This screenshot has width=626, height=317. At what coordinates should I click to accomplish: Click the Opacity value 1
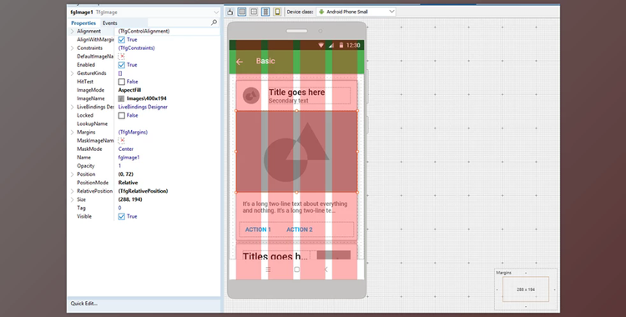(x=119, y=166)
